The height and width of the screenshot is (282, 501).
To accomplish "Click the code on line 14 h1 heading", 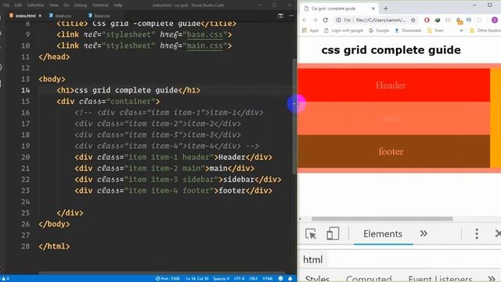I will pos(128,90).
